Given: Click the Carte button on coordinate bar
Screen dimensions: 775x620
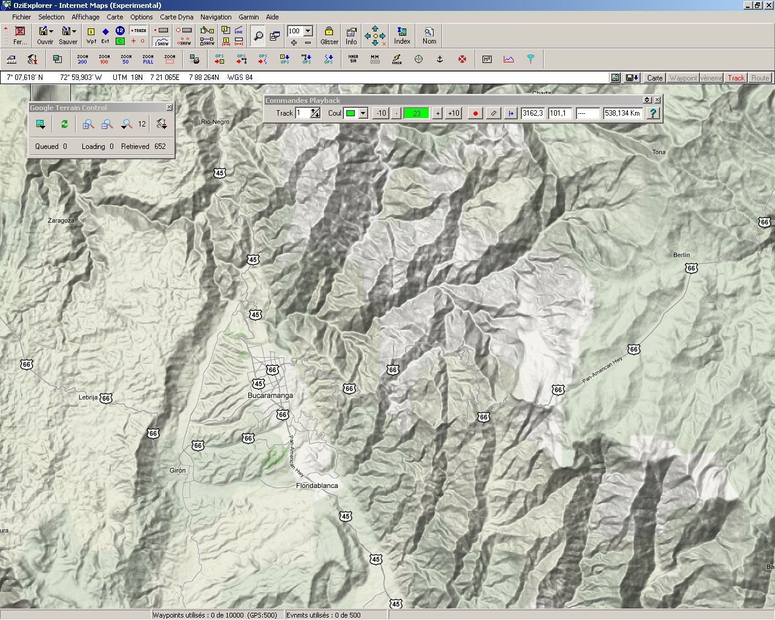Looking at the screenshot, I should 655,77.
